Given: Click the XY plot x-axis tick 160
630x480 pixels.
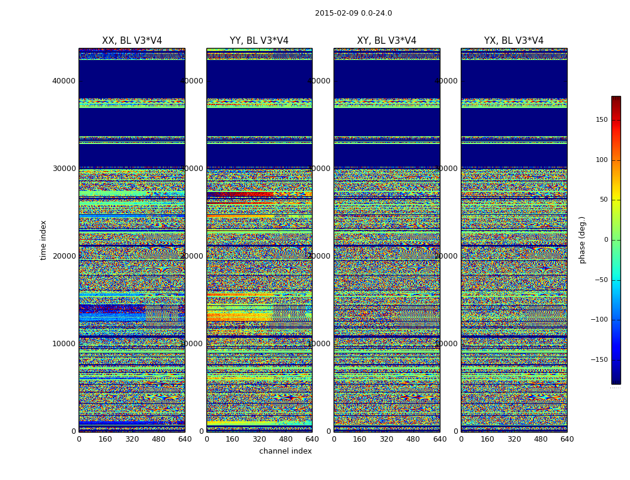Looking at the screenshot, I should (359, 439).
